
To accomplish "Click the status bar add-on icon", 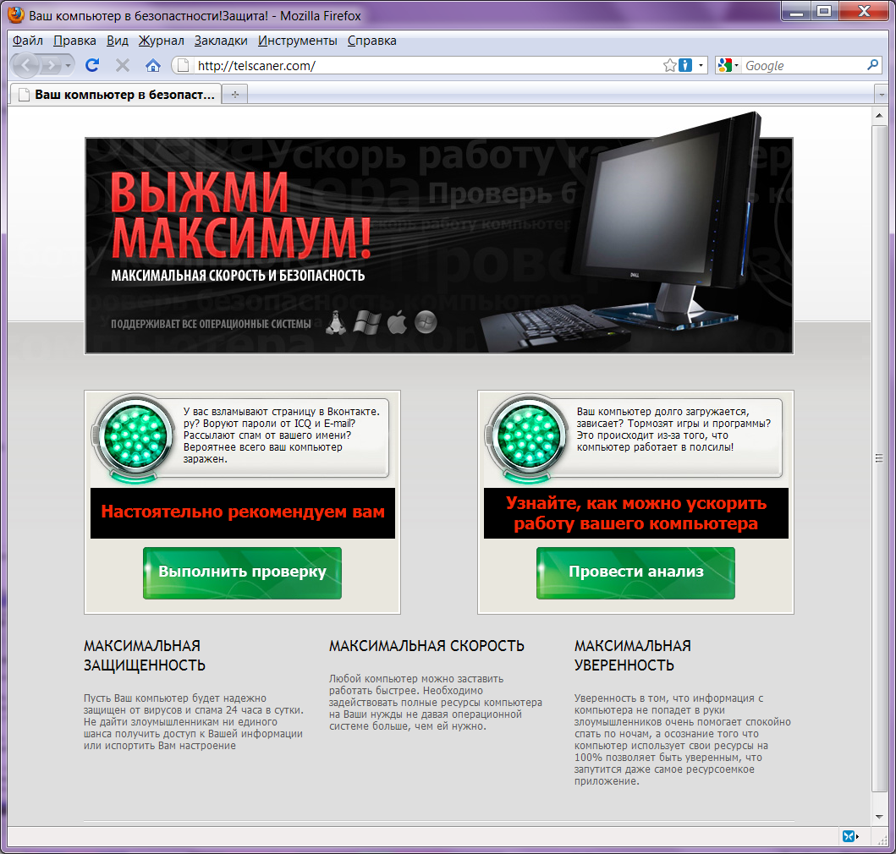I will [x=849, y=836].
